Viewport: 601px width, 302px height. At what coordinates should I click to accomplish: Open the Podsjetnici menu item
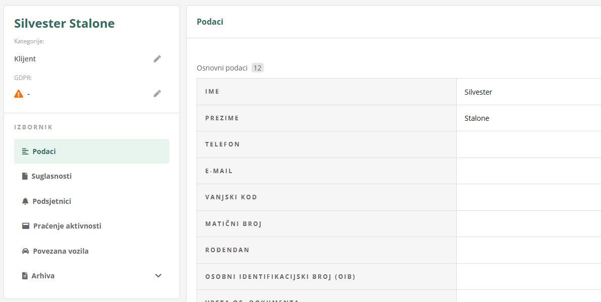tap(51, 201)
